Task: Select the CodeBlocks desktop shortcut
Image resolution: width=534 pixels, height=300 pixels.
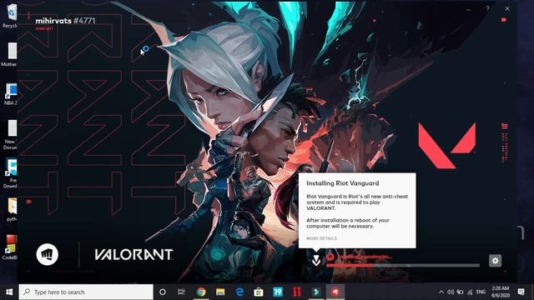Action: coord(9,247)
